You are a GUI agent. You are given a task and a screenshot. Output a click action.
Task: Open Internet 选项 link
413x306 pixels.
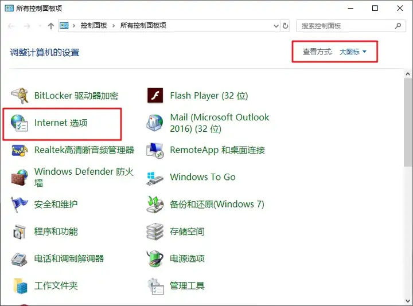point(61,123)
